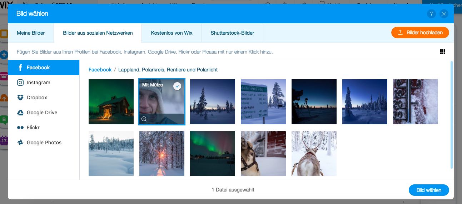Image resolution: width=462 pixels, height=204 pixels.
Task: Pick the reindeer from behind thumbnail
Action: [314, 154]
